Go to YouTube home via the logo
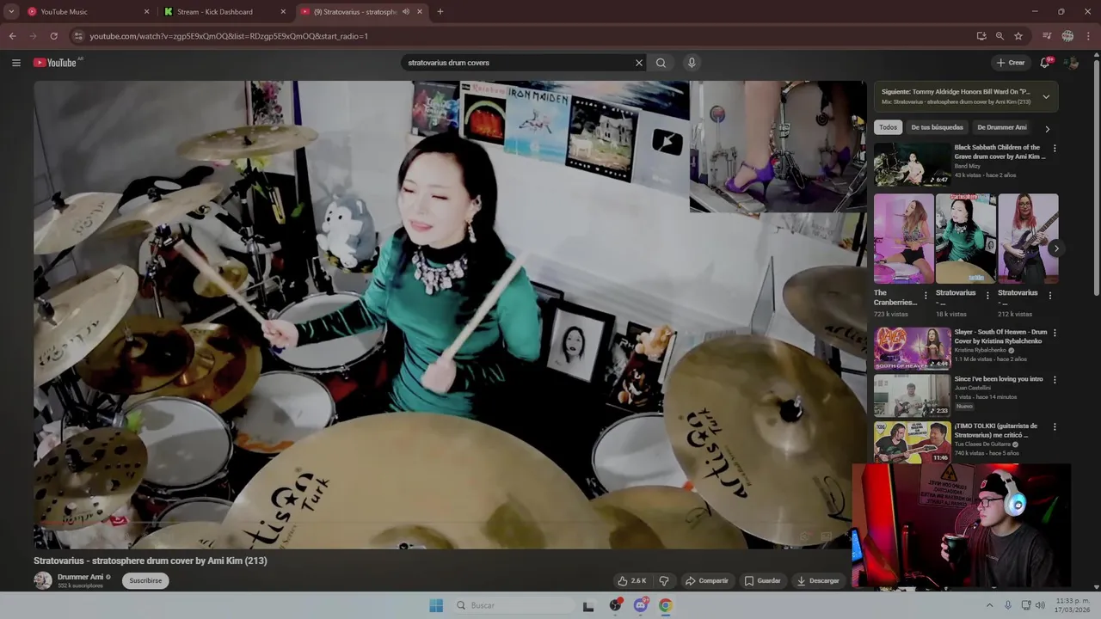The width and height of the screenshot is (1101, 619). tap(56, 63)
